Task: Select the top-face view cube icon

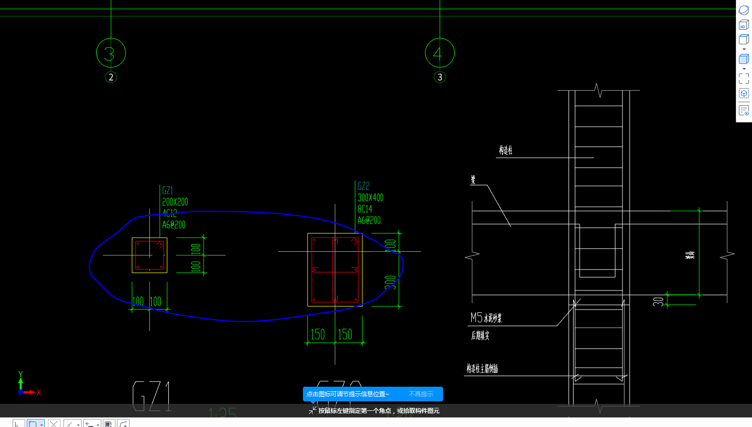Action: tap(744, 39)
